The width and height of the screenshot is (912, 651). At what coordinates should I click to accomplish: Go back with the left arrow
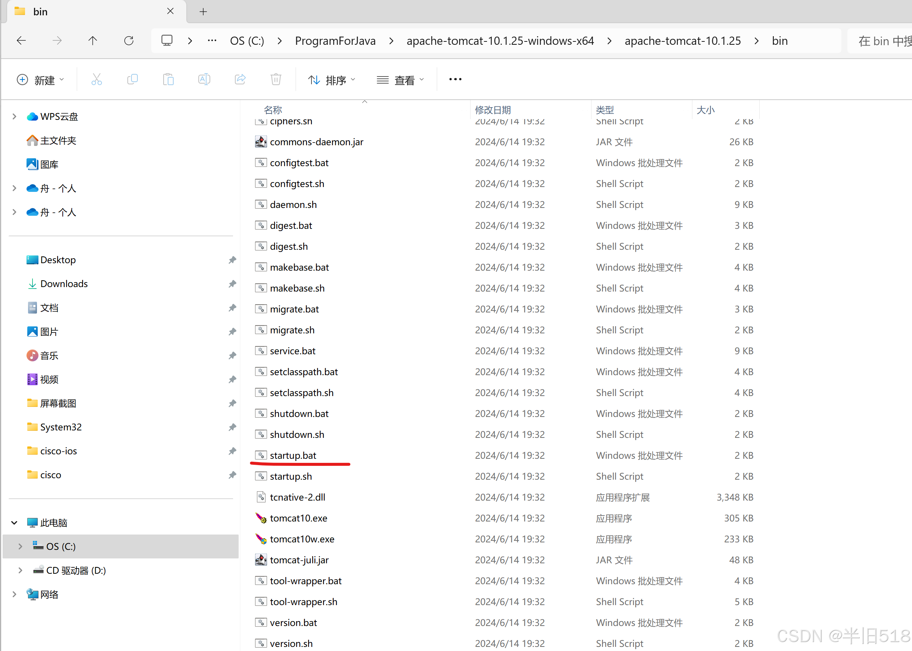coord(21,40)
